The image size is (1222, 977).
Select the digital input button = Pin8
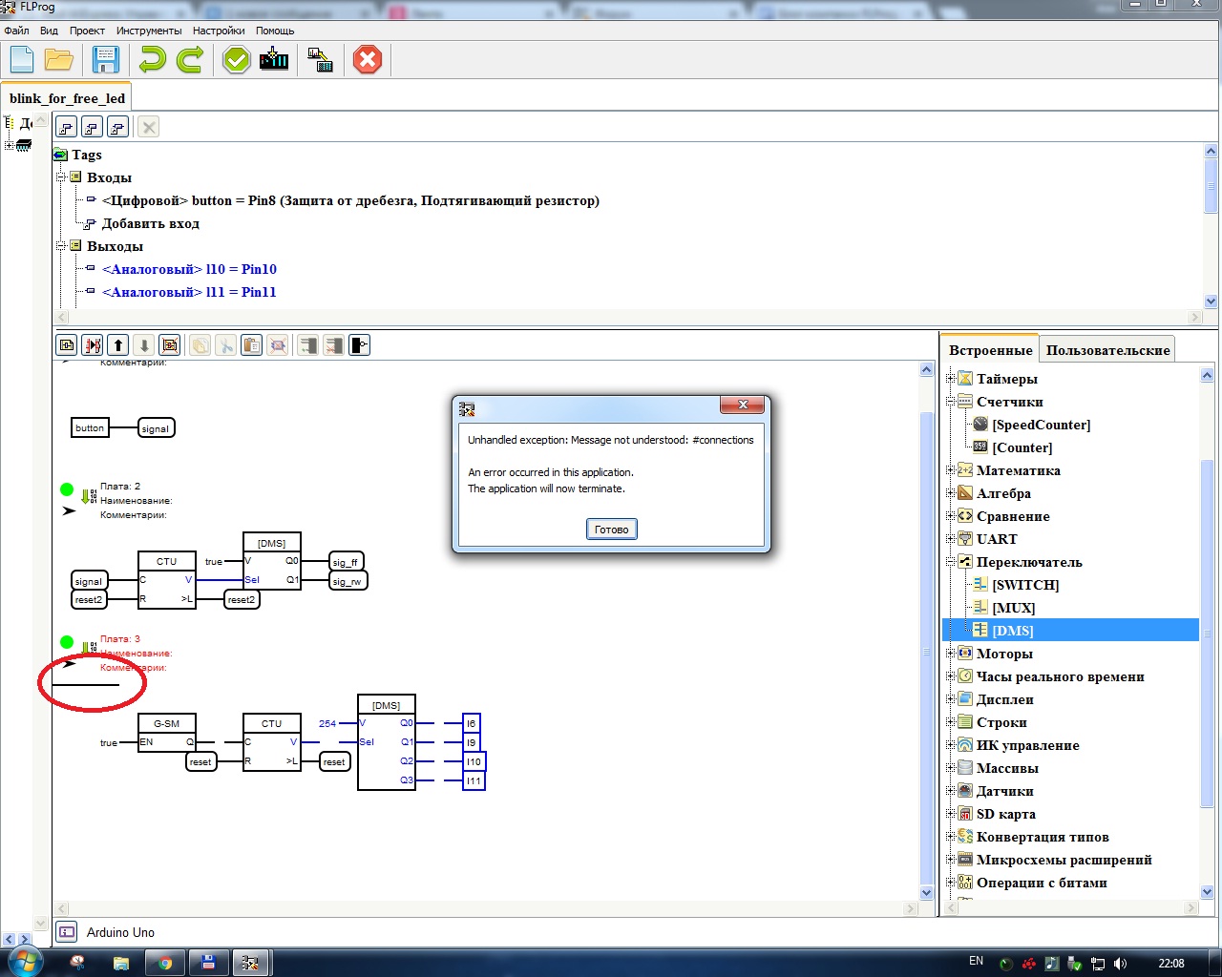point(350,200)
